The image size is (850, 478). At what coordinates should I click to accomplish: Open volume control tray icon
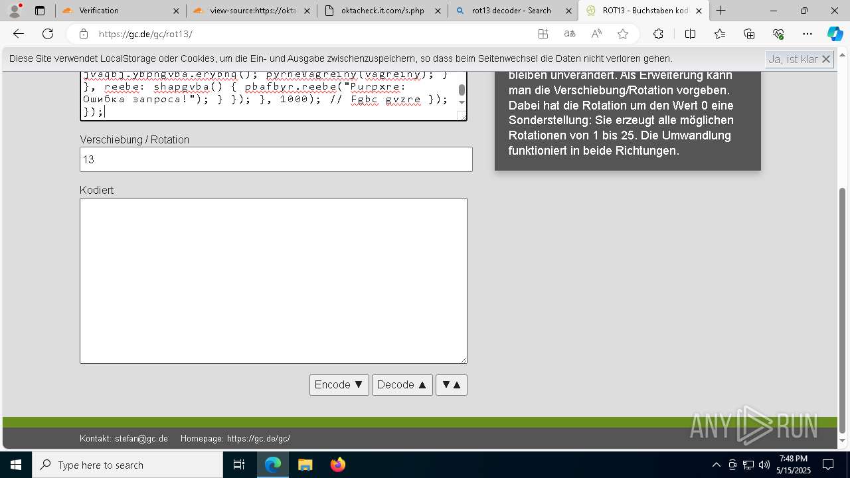click(x=764, y=465)
